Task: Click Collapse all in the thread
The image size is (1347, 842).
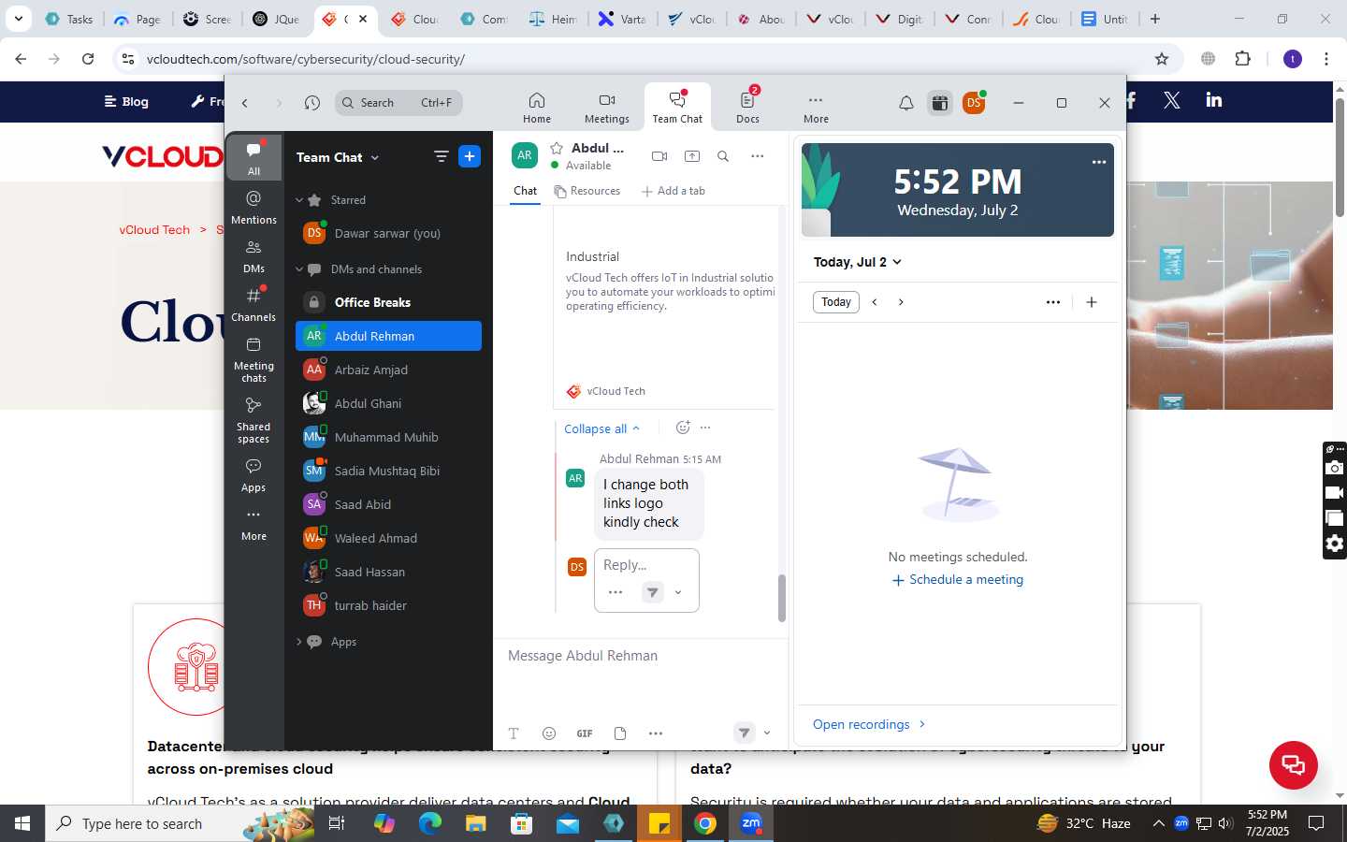Action: (x=602, y=428)
